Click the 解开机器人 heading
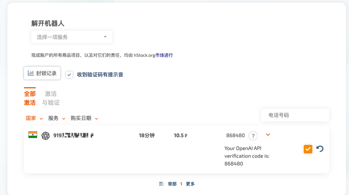This screenshot has height=195, width=349. tap(48, 24)
